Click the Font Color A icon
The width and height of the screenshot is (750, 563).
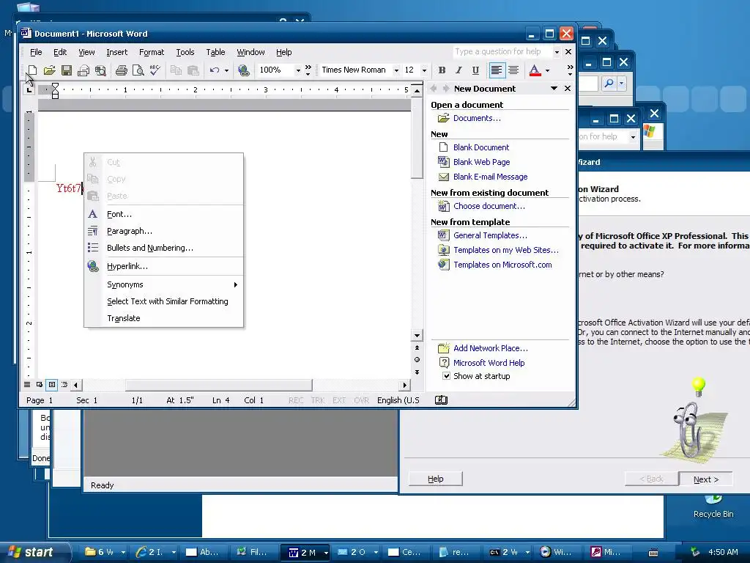(535, 70)
